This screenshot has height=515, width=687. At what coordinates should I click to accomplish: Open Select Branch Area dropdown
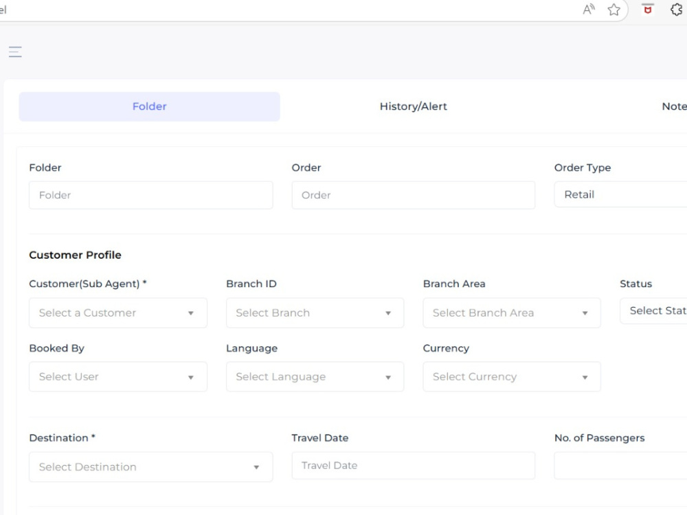(x=511, y=312)
